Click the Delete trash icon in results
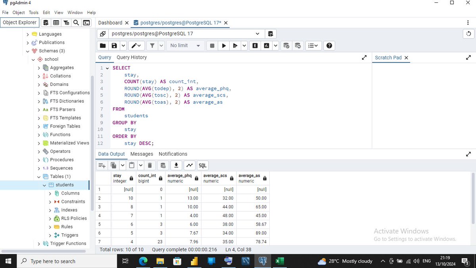476x268 pixels. click(150, 166)
